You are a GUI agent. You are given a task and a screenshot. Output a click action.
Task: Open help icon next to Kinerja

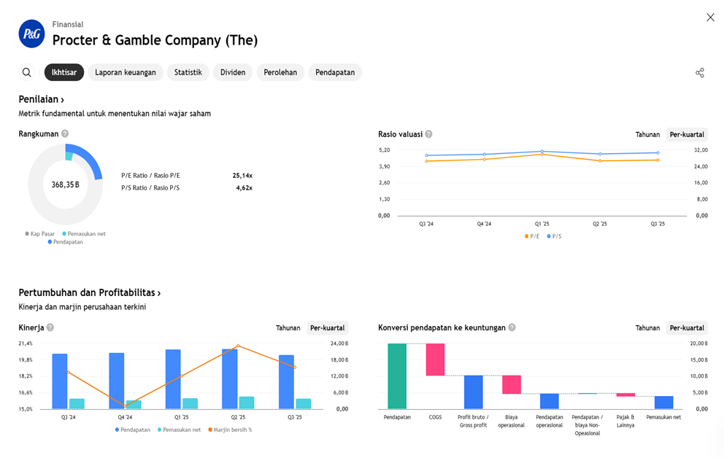[x=50, y=327]
